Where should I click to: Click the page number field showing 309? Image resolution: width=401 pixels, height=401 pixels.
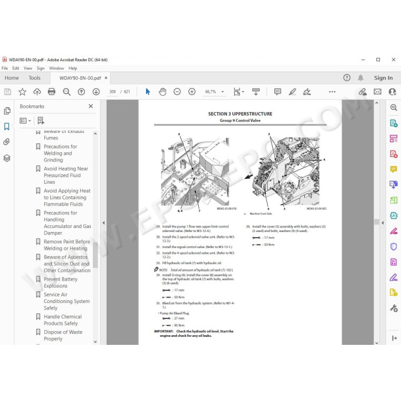[112, 92]
